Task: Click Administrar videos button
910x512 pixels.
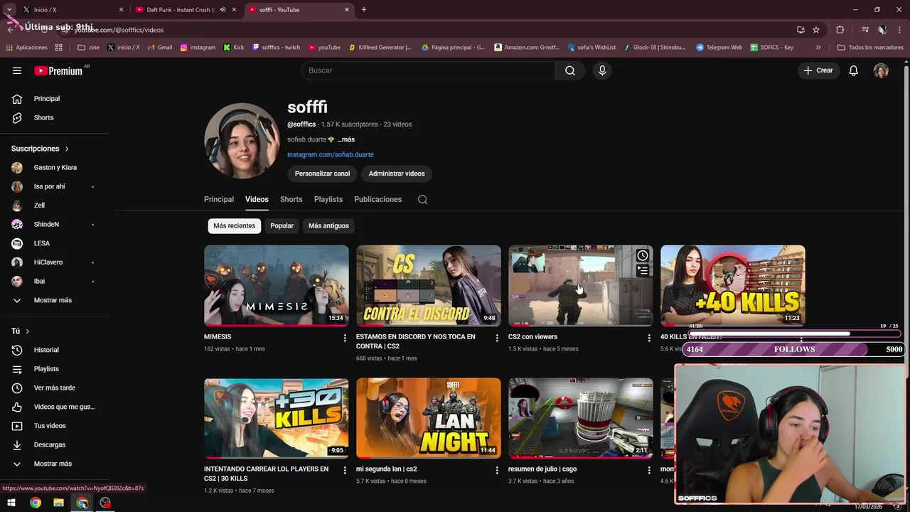Action: click(x=397, y=174)
